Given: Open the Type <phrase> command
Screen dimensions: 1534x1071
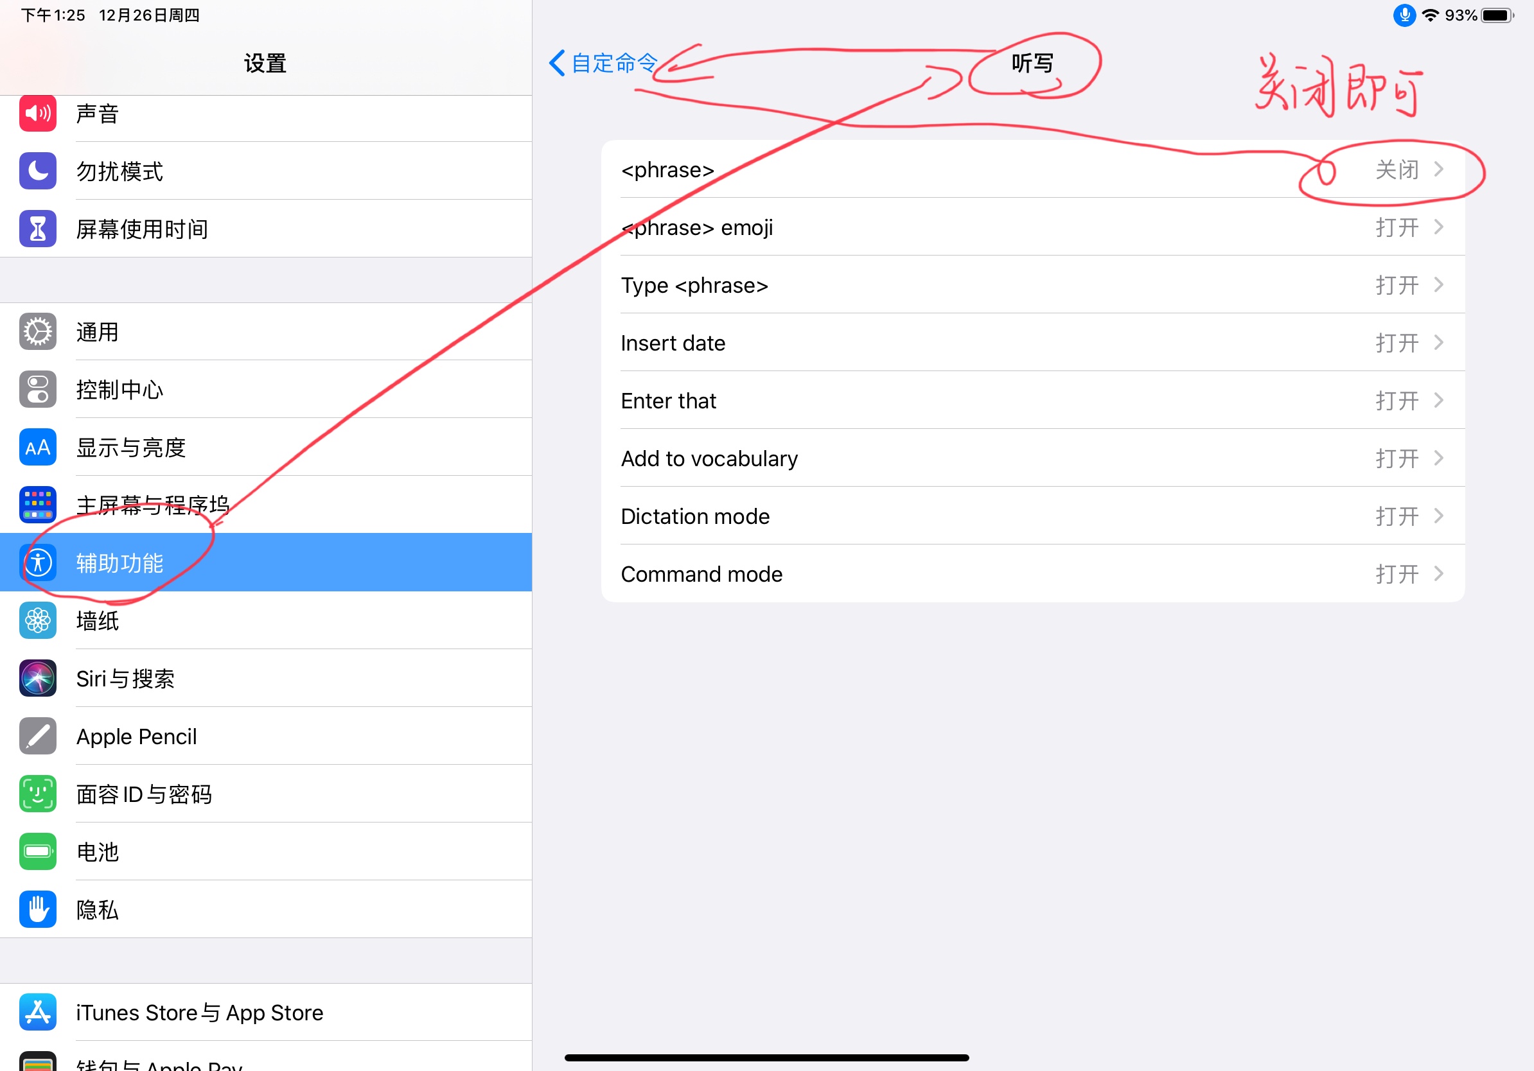Looking at the screenshot, I should [x=1033, y=285].
